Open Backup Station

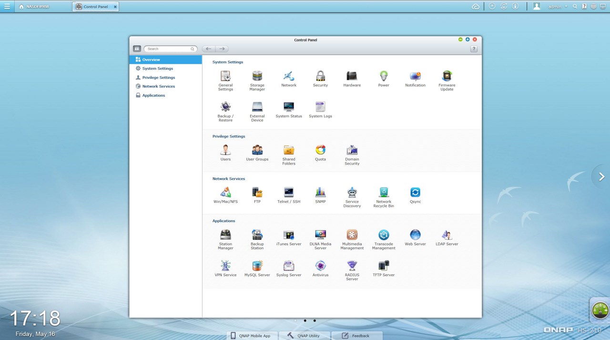coord(257,239)
